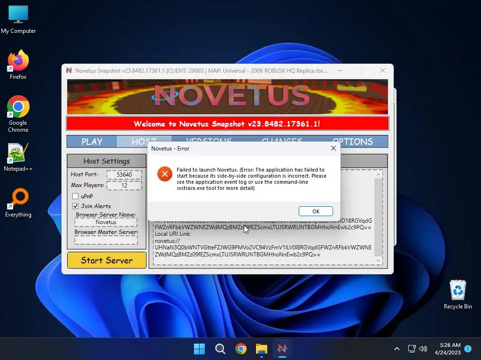Click the server info scroll up arrow

pos(378,174)
